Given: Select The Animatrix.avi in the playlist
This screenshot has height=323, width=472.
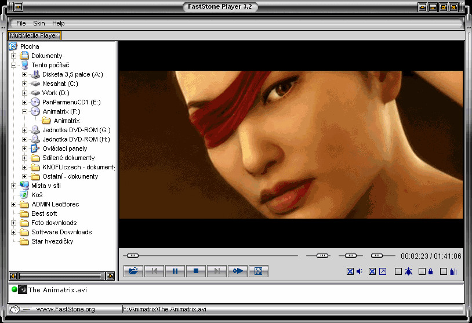Looking at the screenshot, I should 57,290.
